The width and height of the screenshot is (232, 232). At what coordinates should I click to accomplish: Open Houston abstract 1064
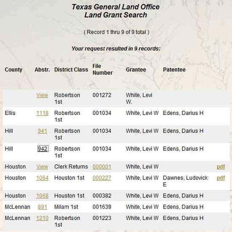42,178
